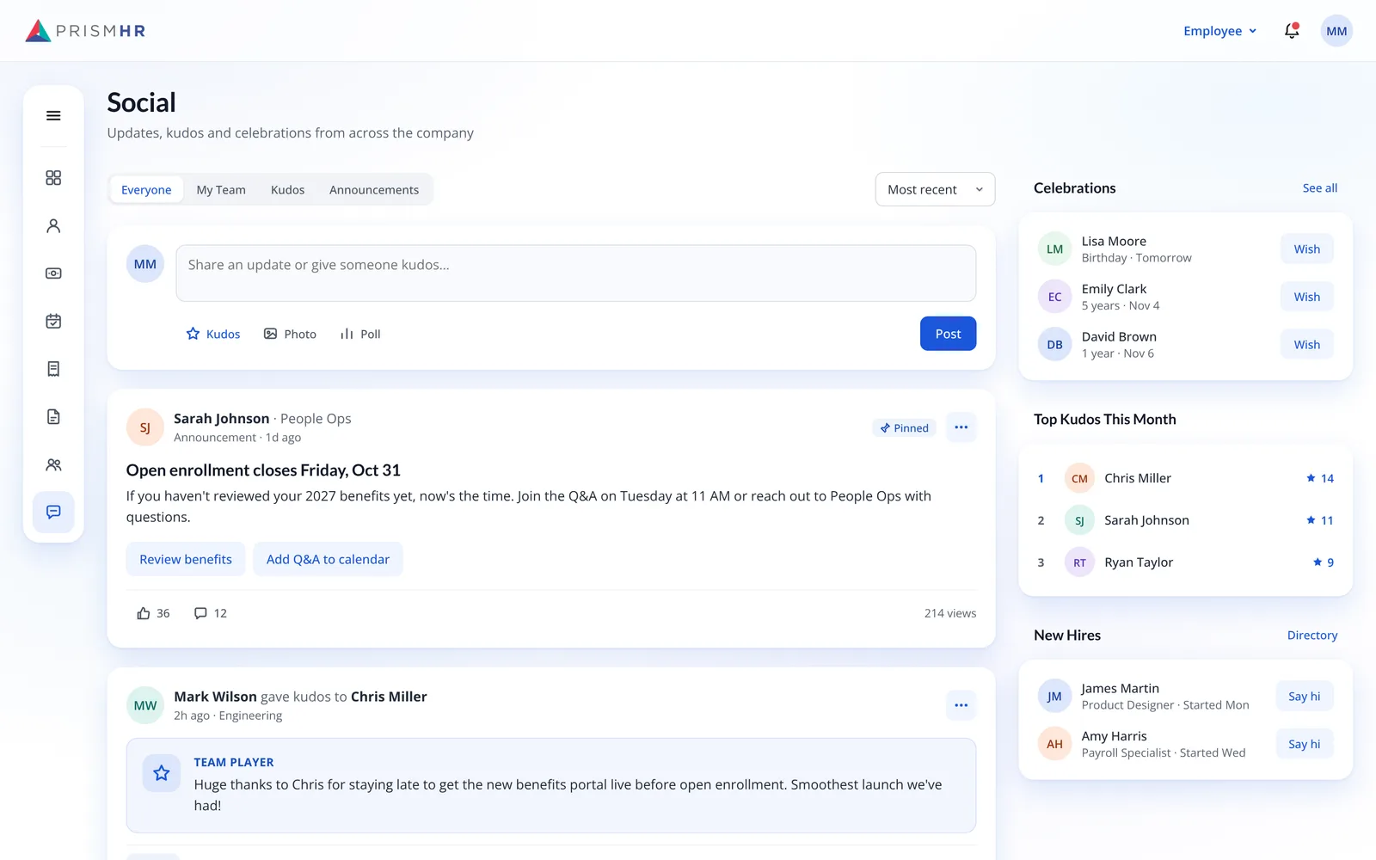Click the star icon in Team Player kudos
Viewport: 1376px width, 860px height.
coord(161,773)
